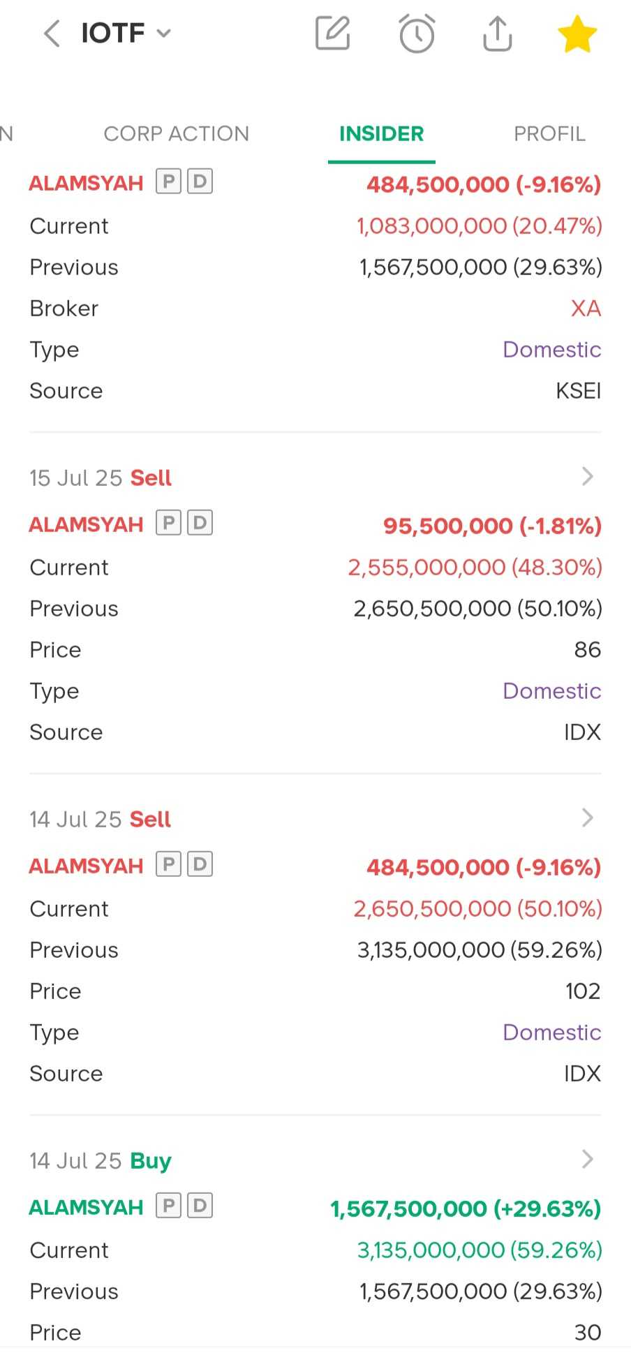Open ALAMSYAH name in 14 Jul Sell entry

(86, 866)
